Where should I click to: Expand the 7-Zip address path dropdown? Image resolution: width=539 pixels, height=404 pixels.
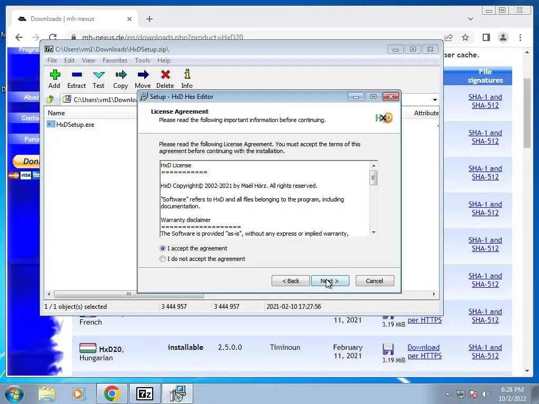[x=435, y=99]
